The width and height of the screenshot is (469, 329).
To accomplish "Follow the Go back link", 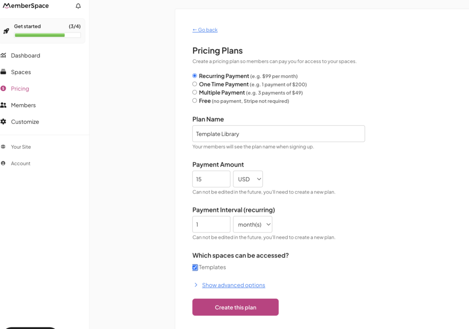I will 205,30.
